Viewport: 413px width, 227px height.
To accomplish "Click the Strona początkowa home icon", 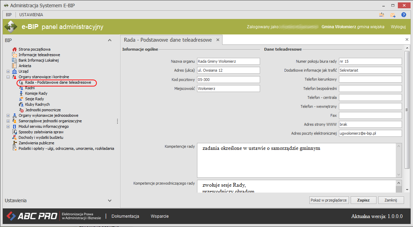I will [14, 49].
